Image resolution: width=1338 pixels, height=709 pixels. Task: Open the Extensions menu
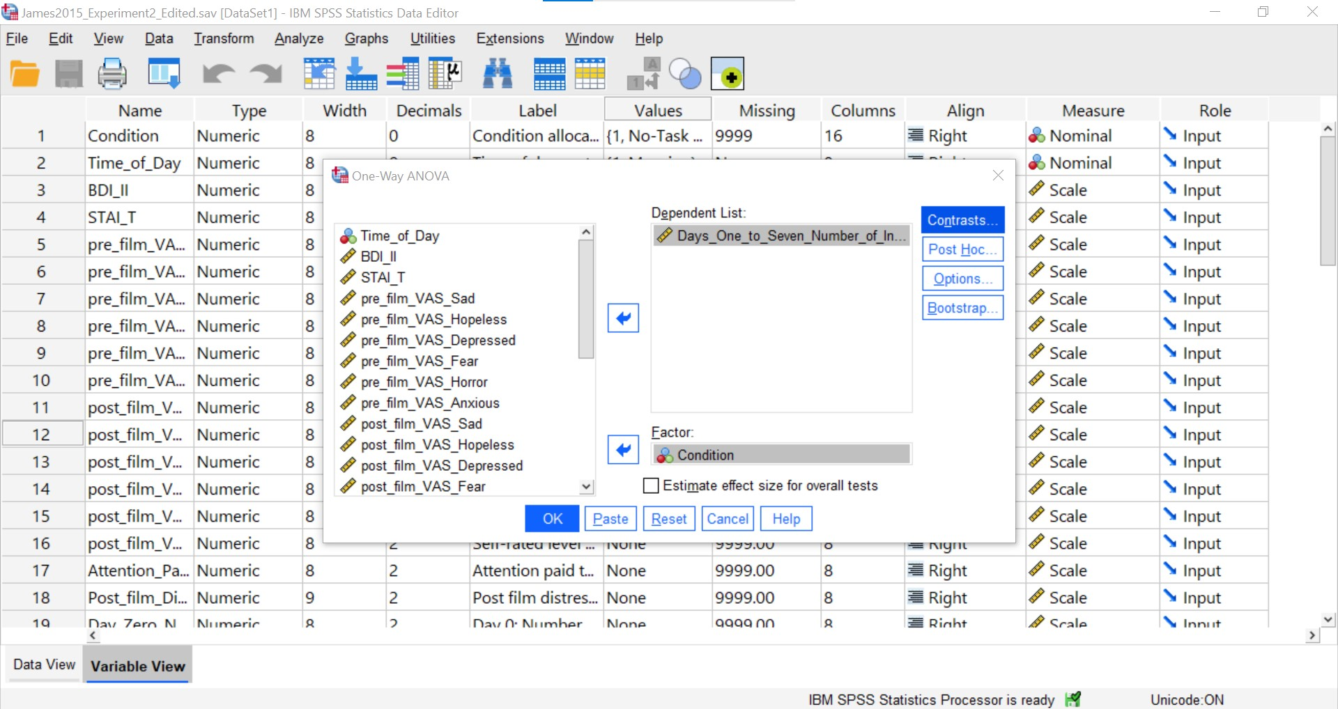point(509,38)
